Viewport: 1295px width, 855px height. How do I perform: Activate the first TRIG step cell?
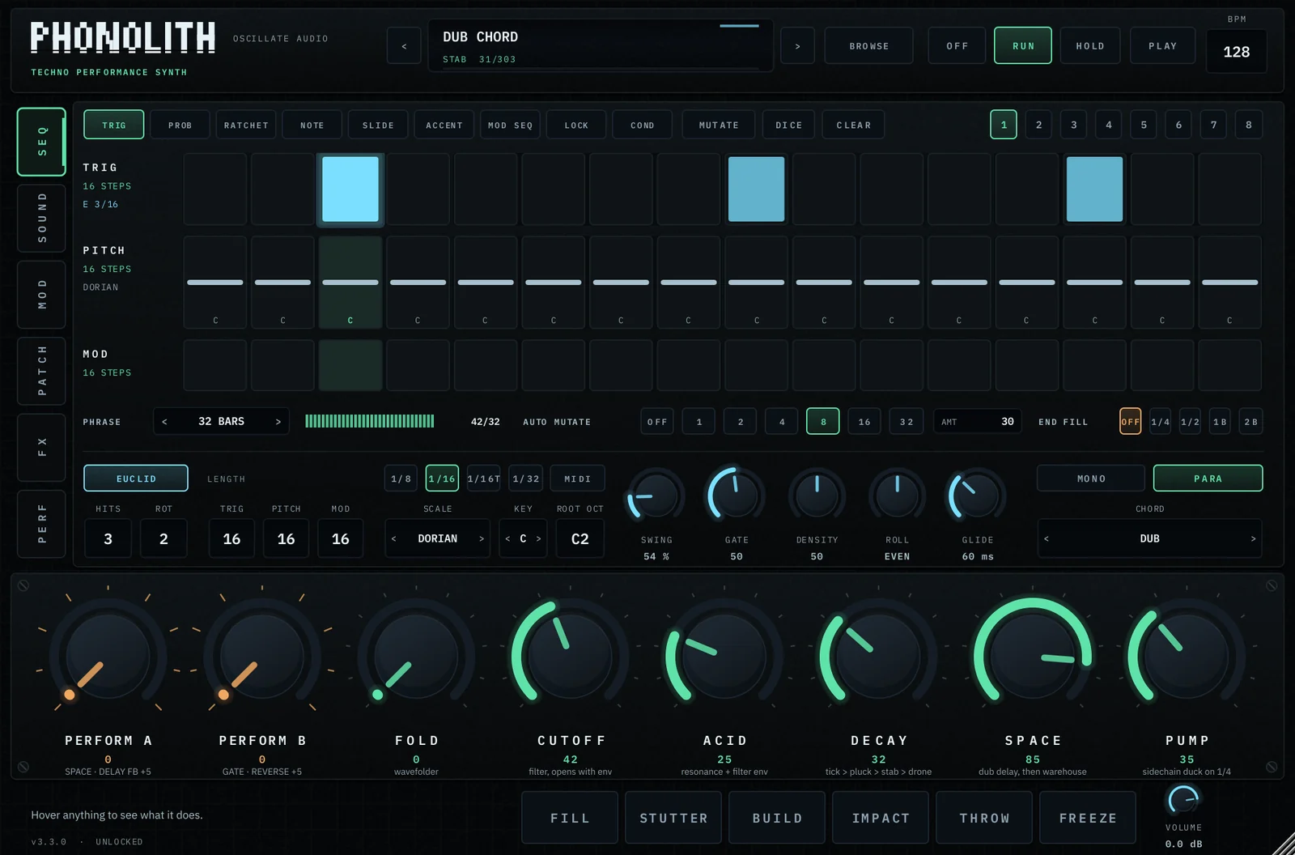215,189
